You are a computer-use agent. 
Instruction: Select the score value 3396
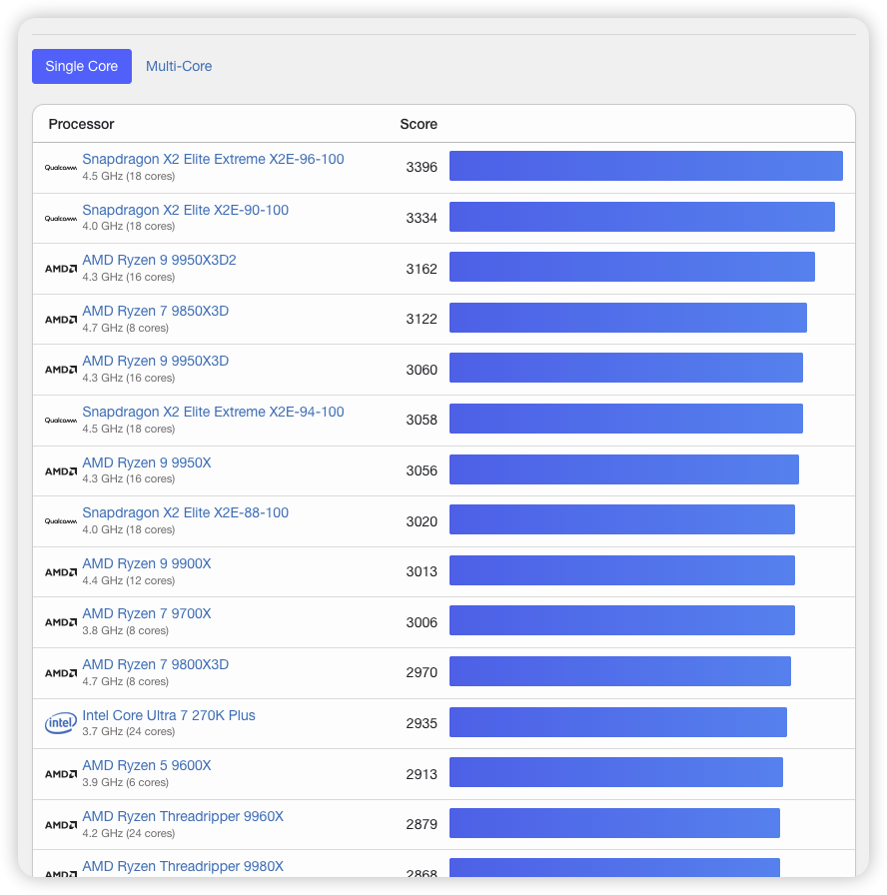[422, 167]
